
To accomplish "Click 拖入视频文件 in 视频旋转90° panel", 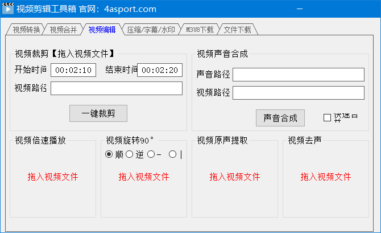I will pyautogui.click(x=144, y=177).
